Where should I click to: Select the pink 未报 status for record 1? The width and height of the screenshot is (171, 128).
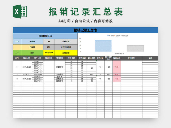(117, 67)
